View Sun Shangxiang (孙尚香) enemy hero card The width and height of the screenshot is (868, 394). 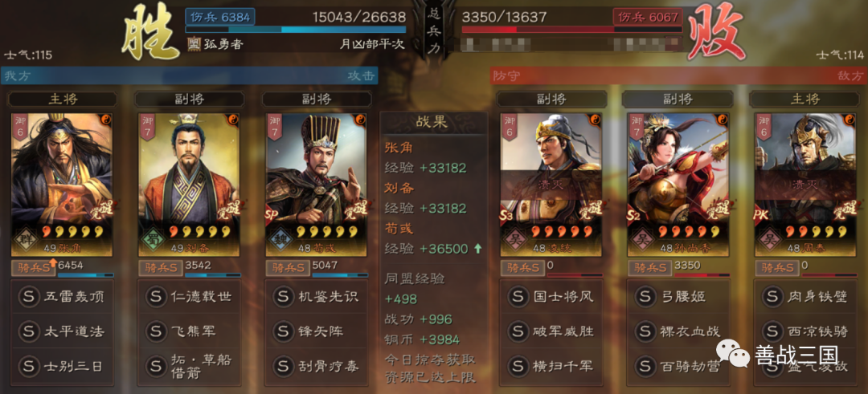[678, 185]
